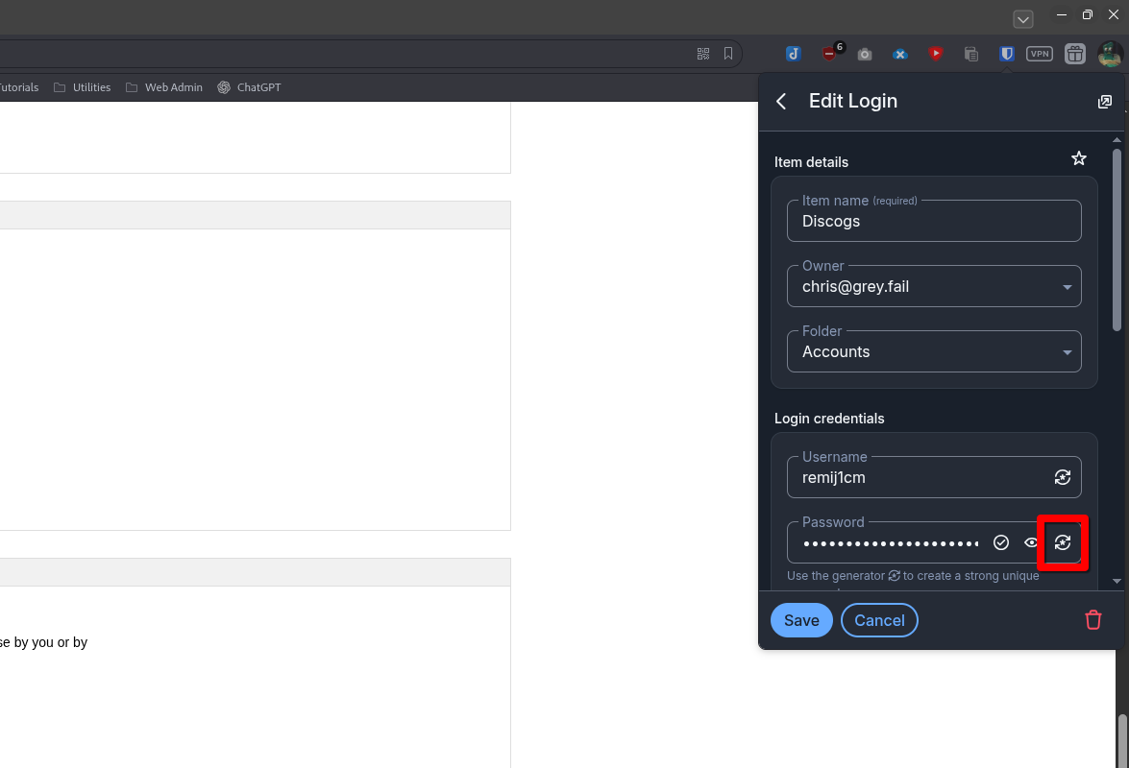Save the edited Discogs login

pyautogui.click(x=800, y=619)
